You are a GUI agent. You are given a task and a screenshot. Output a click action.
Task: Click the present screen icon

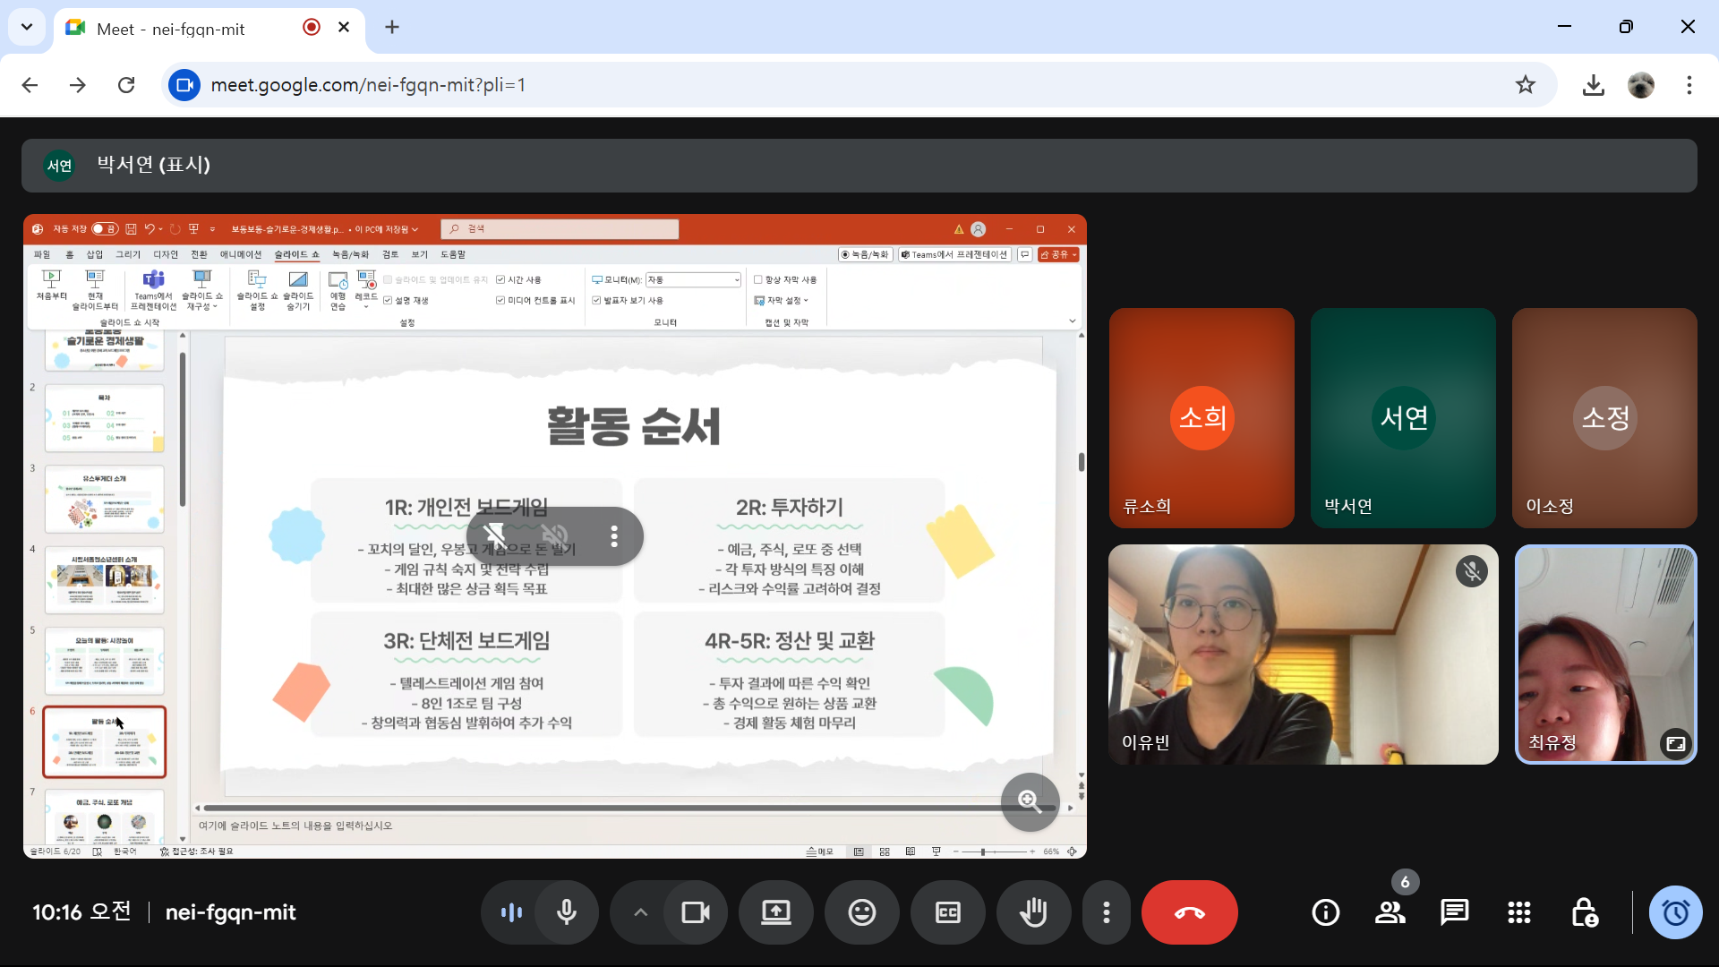pos(776,912)
